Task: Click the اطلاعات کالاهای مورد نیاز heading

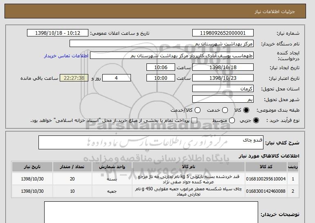Action: pos(269,156)
